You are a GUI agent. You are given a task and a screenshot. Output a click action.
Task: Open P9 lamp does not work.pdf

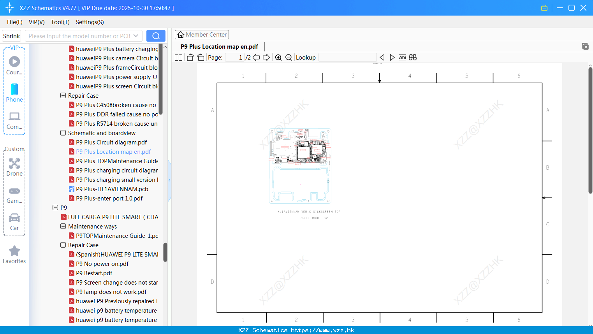(111, 292)
